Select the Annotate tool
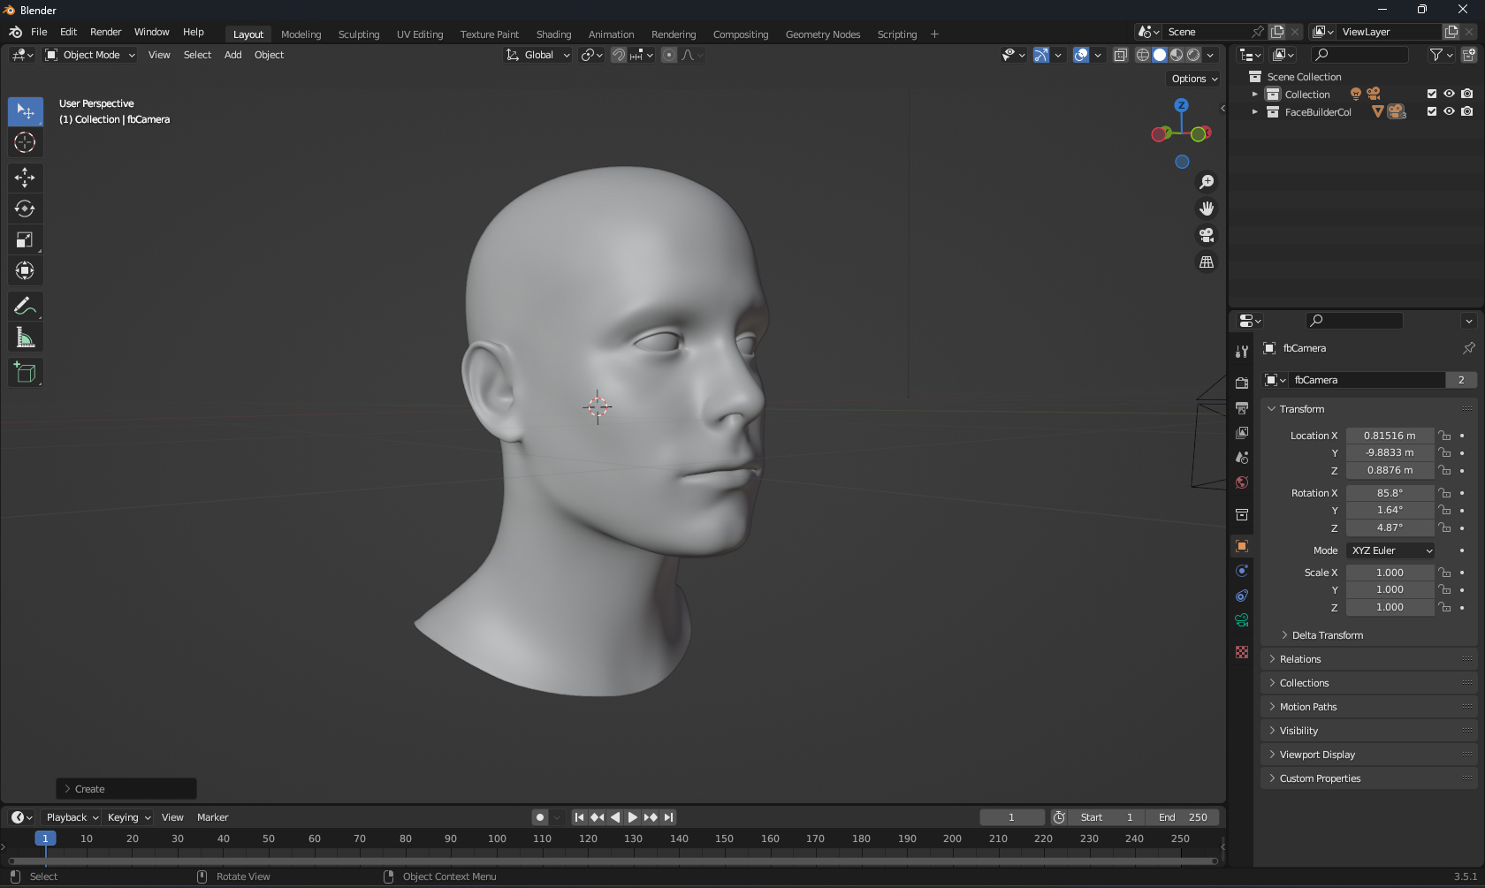The image size is (1485, 888). pyautogui.click(x=25, y=307)
